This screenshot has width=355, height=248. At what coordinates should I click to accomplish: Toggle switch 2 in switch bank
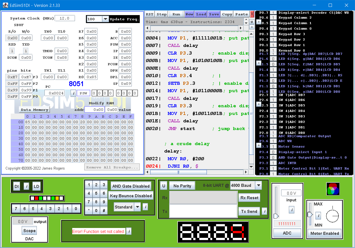(x=59, y=209)
